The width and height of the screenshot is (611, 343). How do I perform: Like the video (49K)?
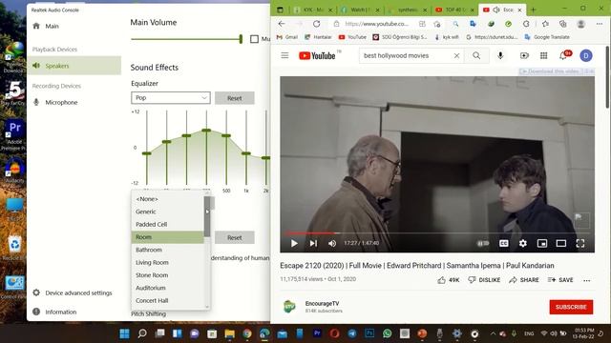tap(448, 280)
